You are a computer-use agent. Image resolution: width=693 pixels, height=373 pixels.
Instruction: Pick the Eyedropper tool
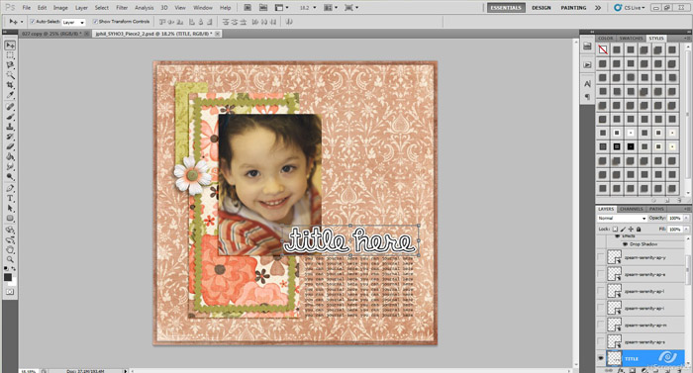pos(10,95)
